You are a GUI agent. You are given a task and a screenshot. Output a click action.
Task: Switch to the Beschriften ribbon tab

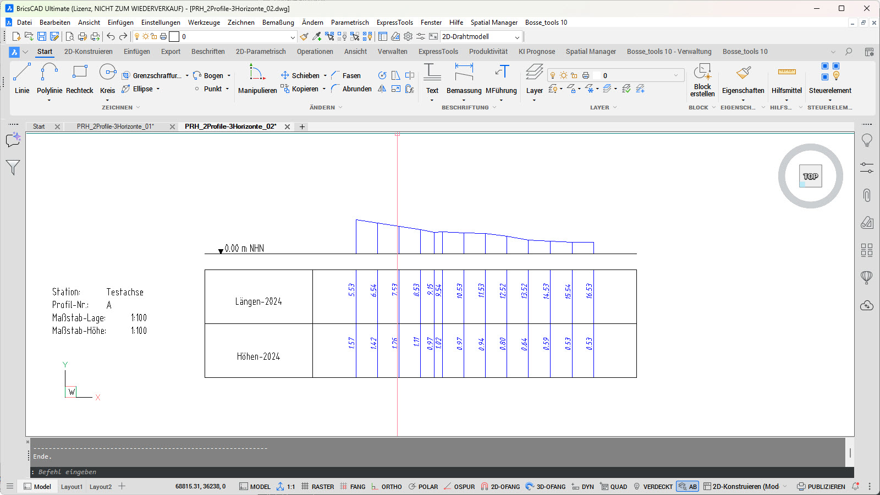pos(208,52)
